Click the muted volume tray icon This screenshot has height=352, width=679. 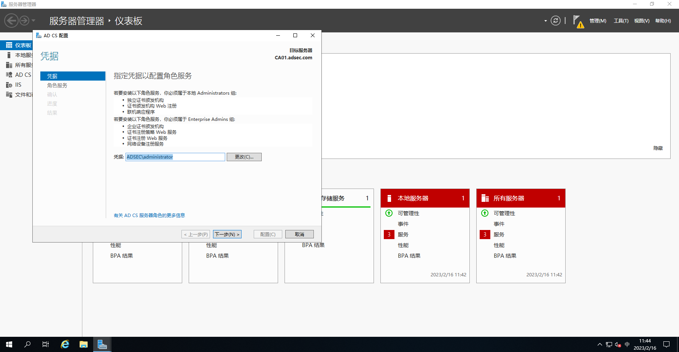click(x=618, y=345)
